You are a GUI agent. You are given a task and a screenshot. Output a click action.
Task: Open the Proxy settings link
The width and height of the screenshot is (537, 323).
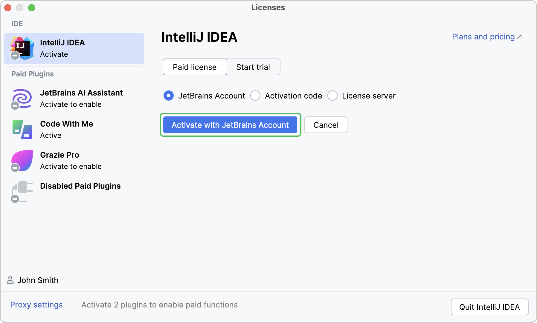pyautogui.click(x=36, y=305)
